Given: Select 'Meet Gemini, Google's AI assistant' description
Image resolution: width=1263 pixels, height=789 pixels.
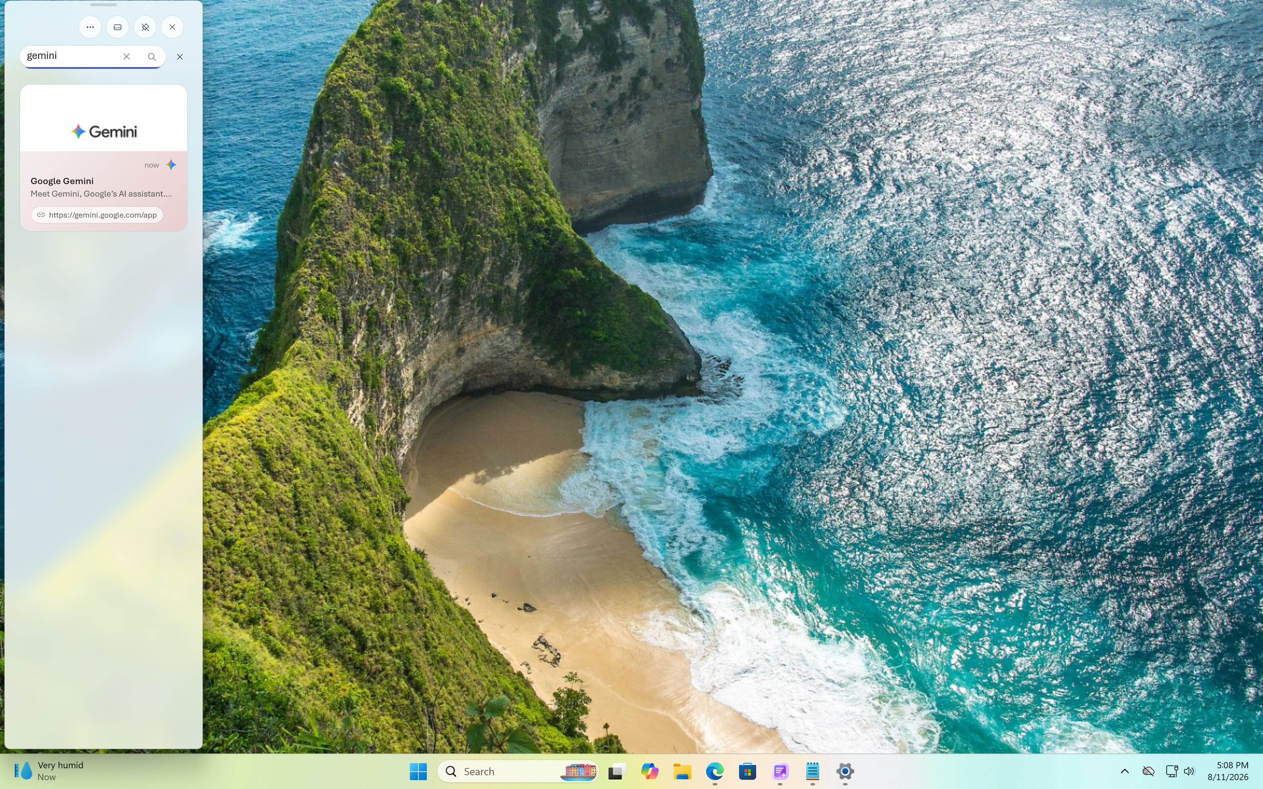Looking at the screenshot, I should coord(101,194).
